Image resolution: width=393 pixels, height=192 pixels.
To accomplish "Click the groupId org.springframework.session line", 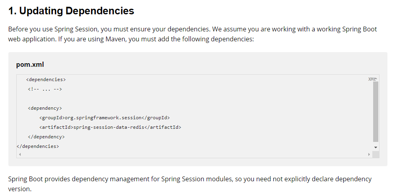I will (105, 118).
